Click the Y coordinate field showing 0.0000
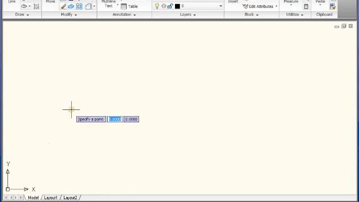The image size is (359, 202). tap(131, 120)
